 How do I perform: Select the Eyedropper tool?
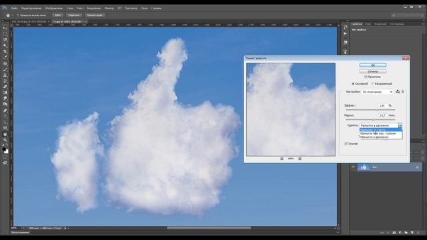pos(5,57)
